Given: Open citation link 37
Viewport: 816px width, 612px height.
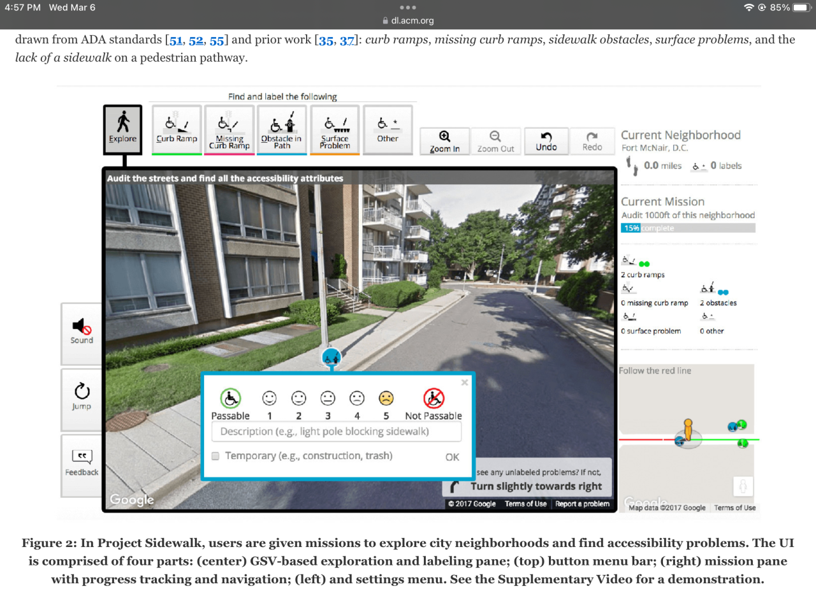Looking at the screenshot, I should coord(347,40).
